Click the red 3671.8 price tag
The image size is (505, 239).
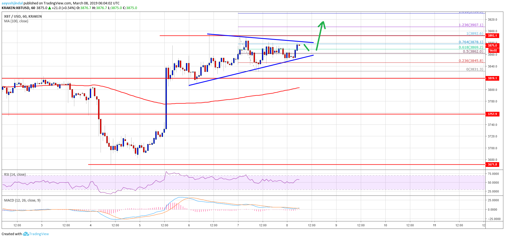point(492,165)
